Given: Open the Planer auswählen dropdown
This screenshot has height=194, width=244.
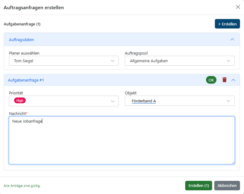Looking at the screenshot, I should [64, 61].
